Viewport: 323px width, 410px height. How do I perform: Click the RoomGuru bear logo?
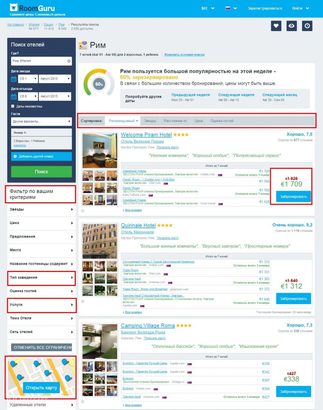[14, 8]
